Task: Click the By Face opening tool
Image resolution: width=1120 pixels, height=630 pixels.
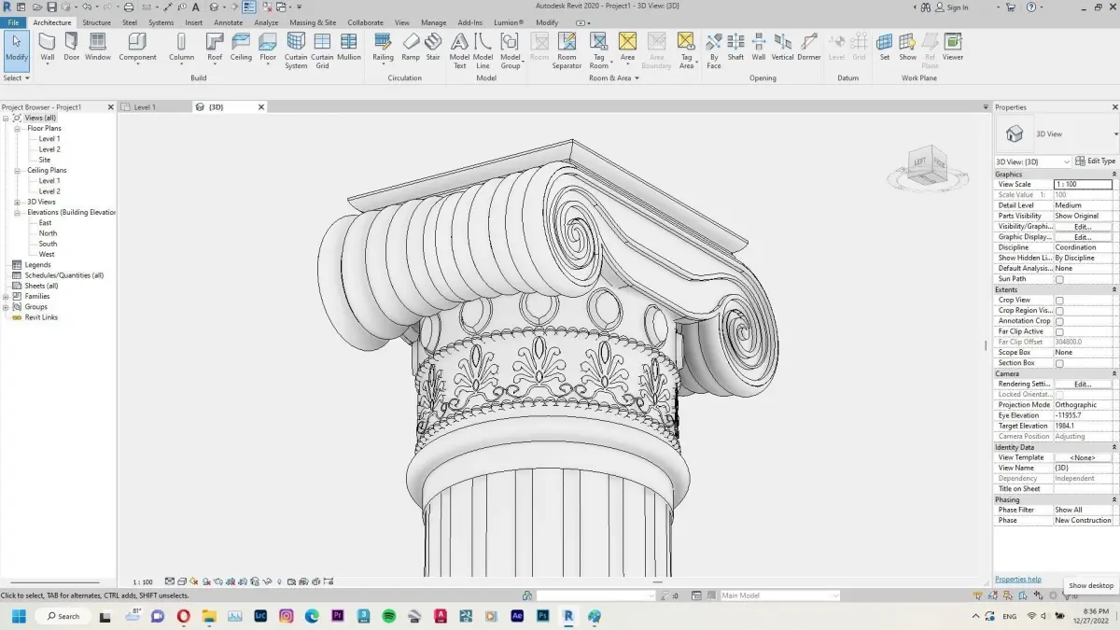Action: 714,50
